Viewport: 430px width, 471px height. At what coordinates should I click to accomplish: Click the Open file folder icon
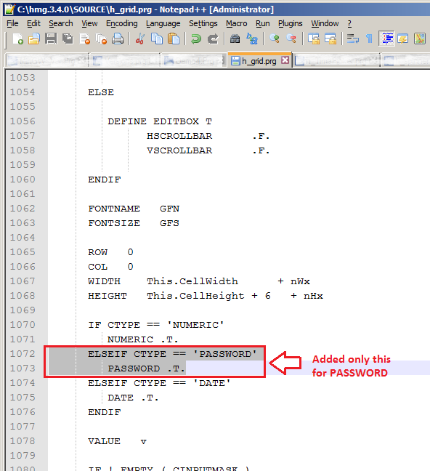click(x=34, y=39)
